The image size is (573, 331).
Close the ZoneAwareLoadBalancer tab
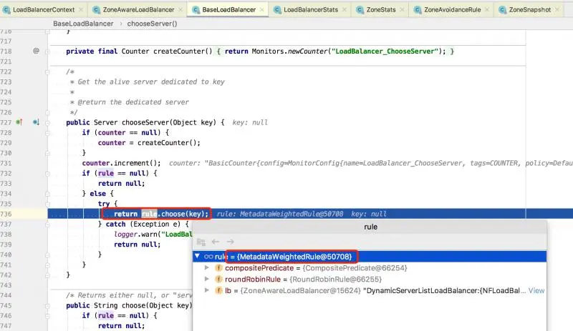(x=180, y=10)
